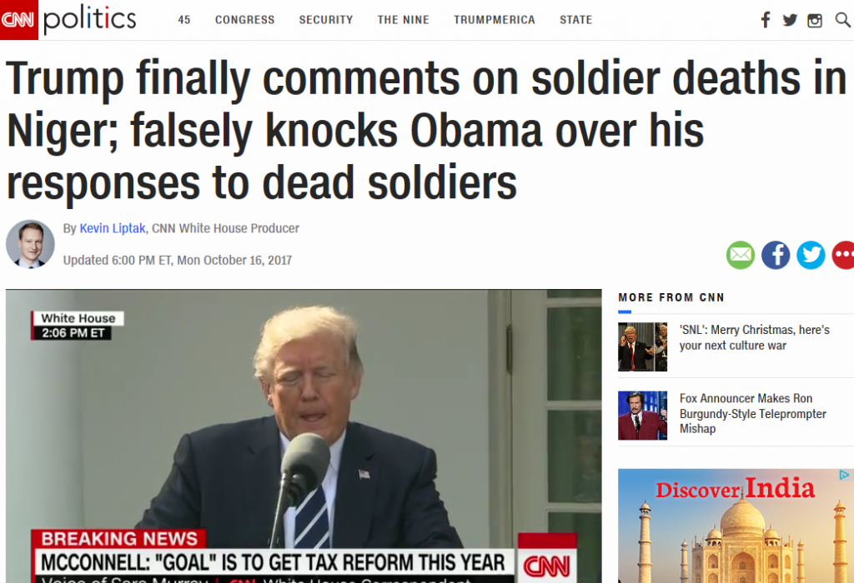Open the Trumpmerica section
The height and width of the screenshot is (583, 854).
495,20
